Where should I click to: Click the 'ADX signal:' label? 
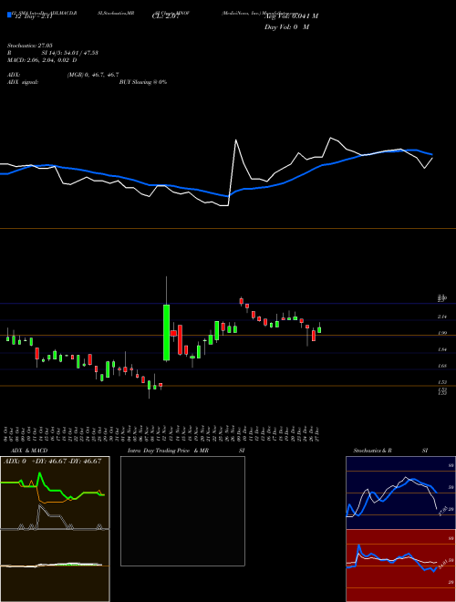coord(23,82)
